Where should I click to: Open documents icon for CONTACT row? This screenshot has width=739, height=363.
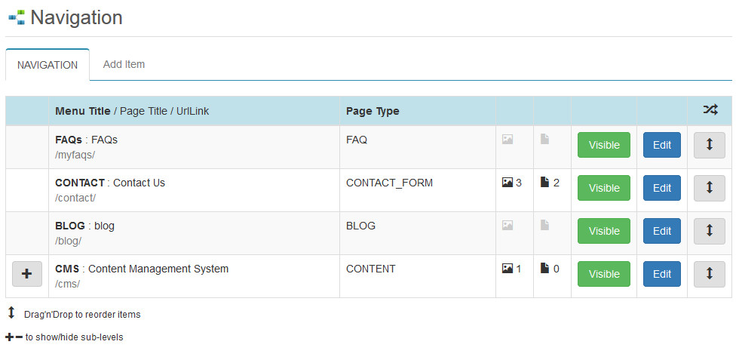pyautogui.click(x=544, y=183)
